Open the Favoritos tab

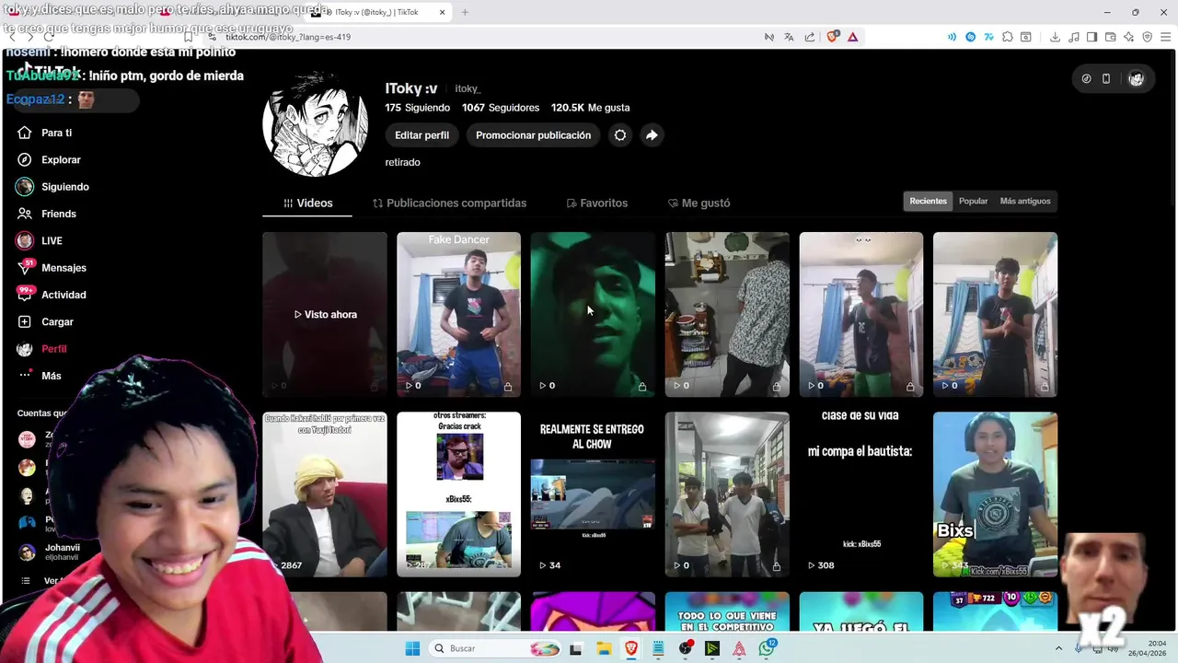click(596, 203)
